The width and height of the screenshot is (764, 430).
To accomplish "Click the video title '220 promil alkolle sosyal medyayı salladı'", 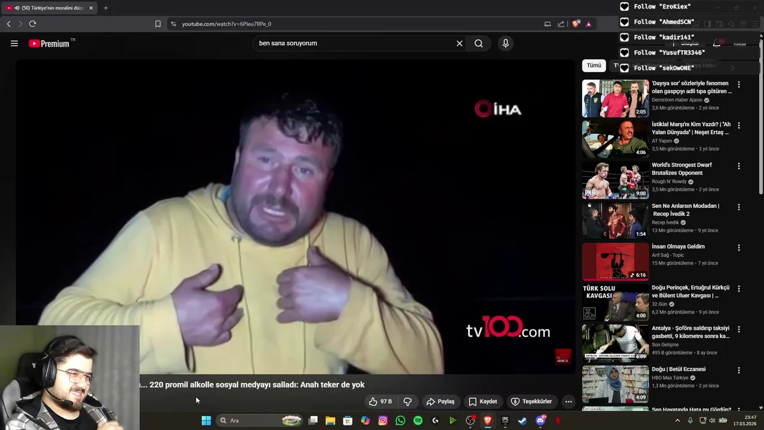I will (252, 385).
